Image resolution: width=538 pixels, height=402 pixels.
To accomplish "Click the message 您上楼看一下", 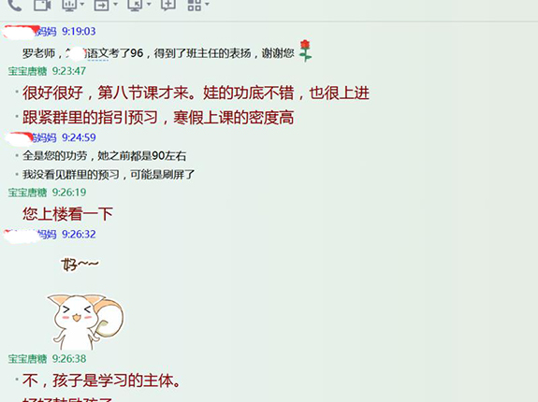I will (67, 214).
